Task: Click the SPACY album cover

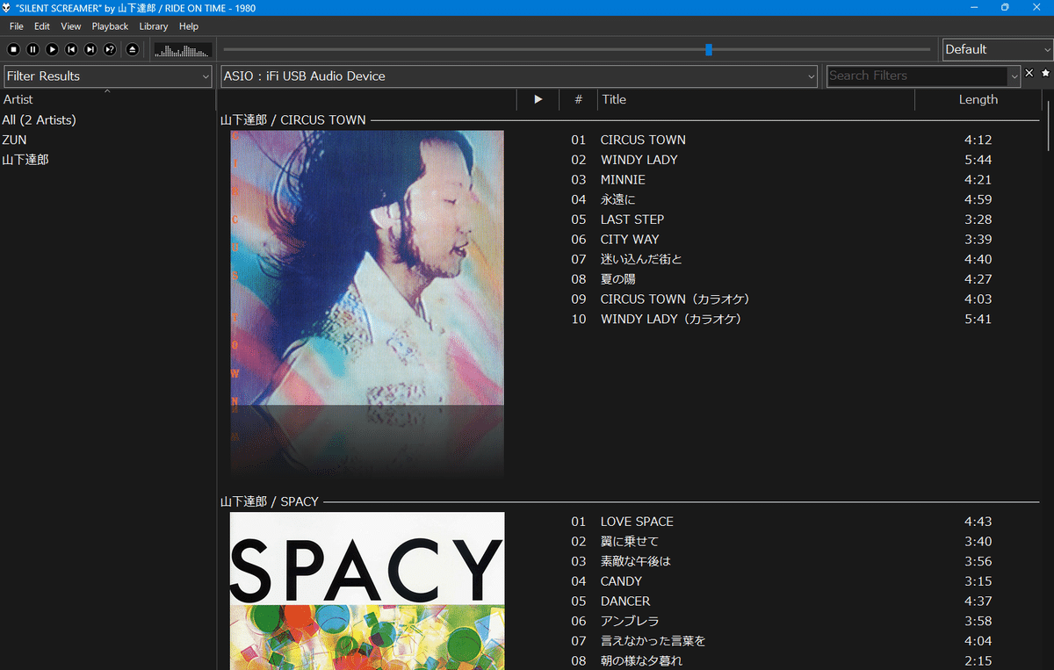Action: point(367,591)
